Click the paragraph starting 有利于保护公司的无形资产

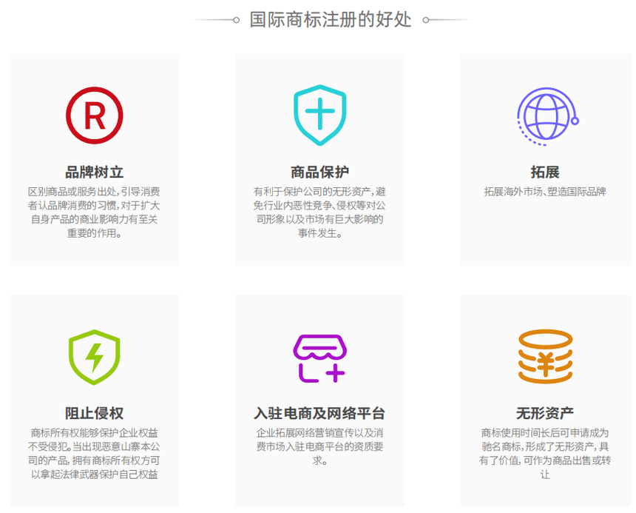tap(320, 212)
